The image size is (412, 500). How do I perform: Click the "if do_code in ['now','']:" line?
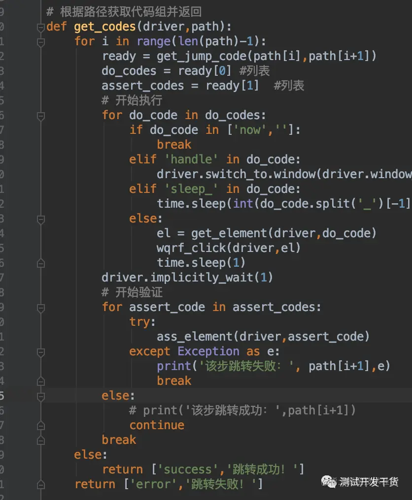(214, 130)
